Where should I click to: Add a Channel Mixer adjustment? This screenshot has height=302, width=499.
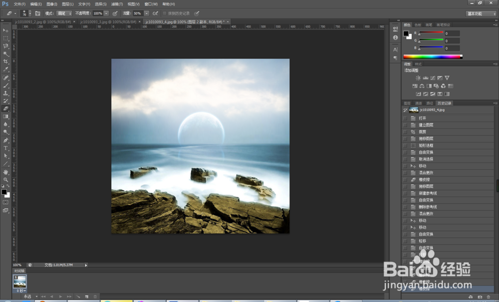click(443, 86)
